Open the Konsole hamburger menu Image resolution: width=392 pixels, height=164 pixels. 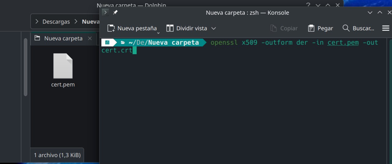[386, 28]
